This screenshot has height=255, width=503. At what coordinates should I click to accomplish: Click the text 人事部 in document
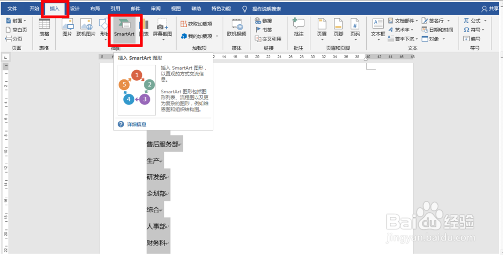[x=156, y=226]
